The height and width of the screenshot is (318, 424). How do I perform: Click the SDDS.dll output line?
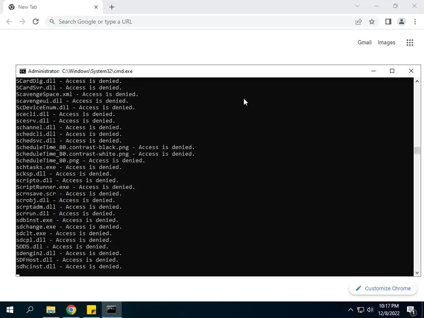pyautogui.click(x=62, y=247)
